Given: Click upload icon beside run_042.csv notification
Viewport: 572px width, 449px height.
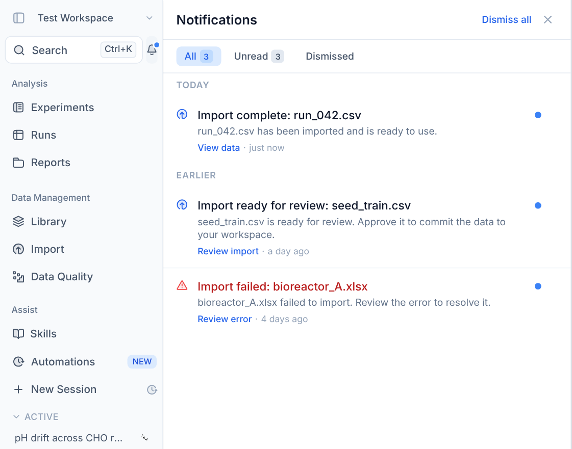Looking at the screenshot, I should 182,115.
